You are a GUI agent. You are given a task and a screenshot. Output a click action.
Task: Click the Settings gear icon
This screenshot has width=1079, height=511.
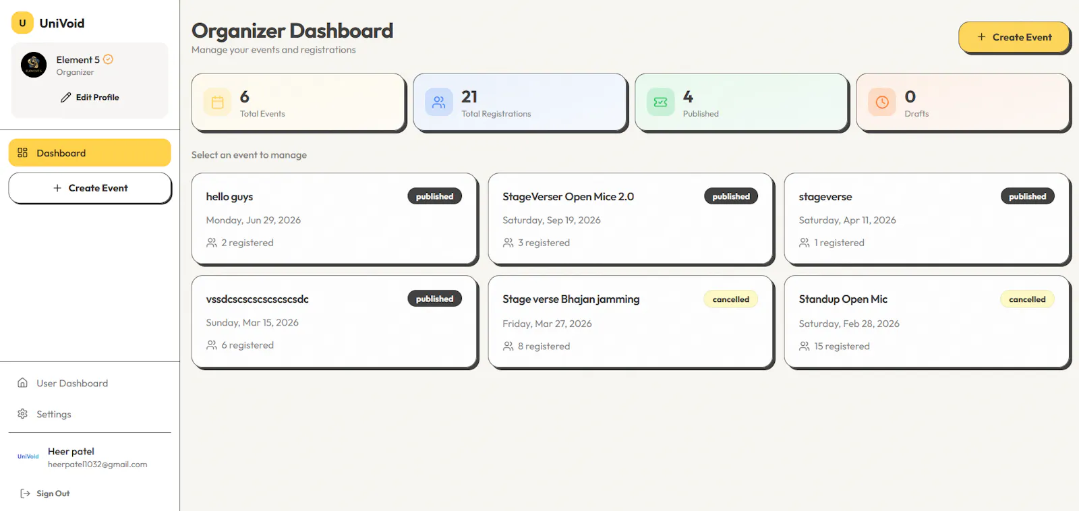22,414
